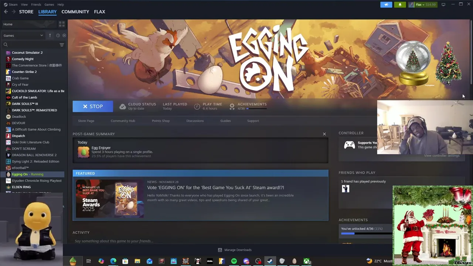Click the achievements gear icon
This screenshot has width=473, height=266.
[232, 106]
